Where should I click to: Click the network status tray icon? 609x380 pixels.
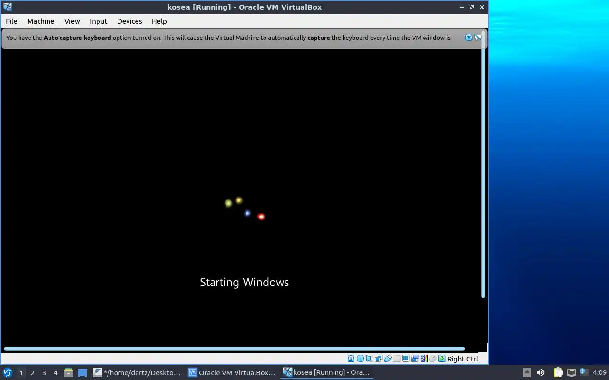[571, 372]
